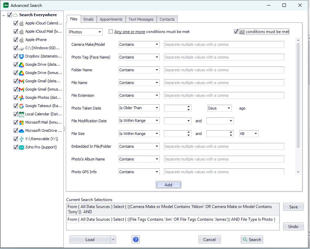The image size is (310, 249).
Task: Switch to the Contacts tab
Action: point(167,19)
